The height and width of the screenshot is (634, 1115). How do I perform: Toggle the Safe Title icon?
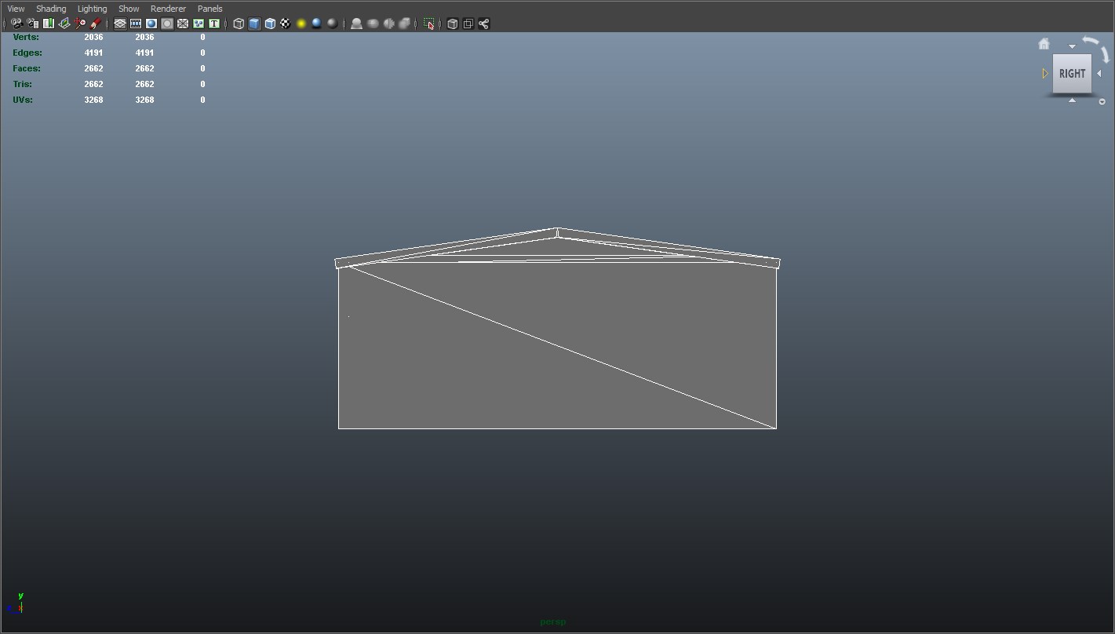(x=213, y=24)
